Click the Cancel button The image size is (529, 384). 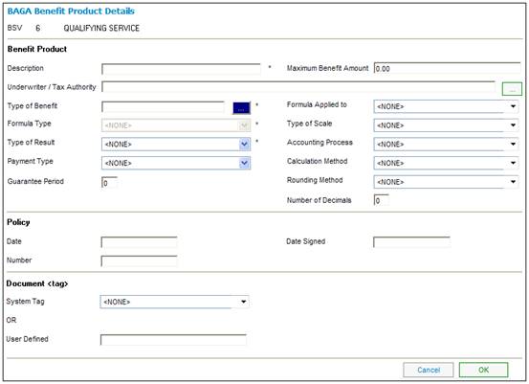tap(429, 370)
